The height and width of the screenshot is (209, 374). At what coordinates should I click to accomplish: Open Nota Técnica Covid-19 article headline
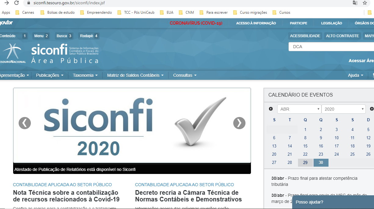click(x=66, y=196)
